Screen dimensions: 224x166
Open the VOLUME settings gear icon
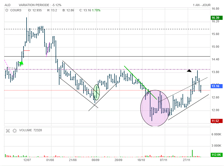[15, 130]
